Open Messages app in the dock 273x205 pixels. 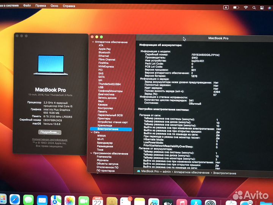click(28, 200)
